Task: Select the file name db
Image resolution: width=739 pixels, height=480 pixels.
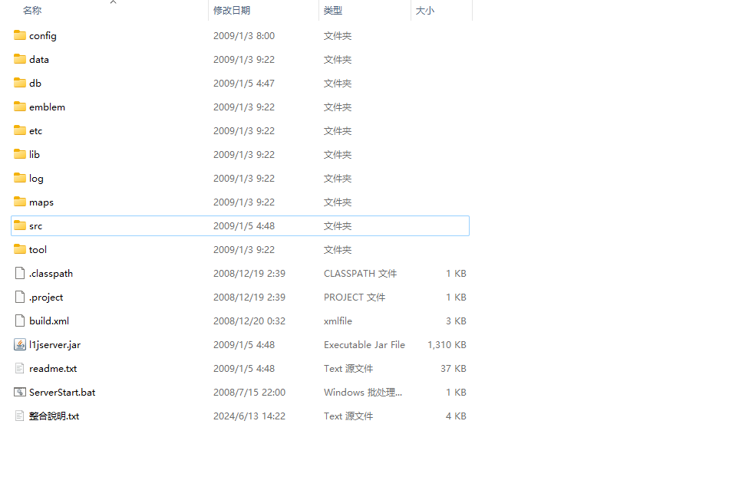Action: pos(35,83)
